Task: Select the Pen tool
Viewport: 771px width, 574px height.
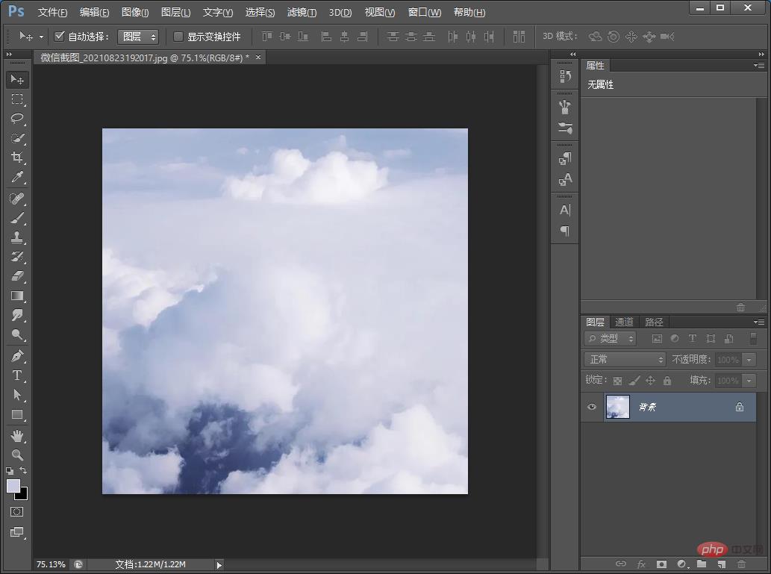Action: click(x=17, y=356)
